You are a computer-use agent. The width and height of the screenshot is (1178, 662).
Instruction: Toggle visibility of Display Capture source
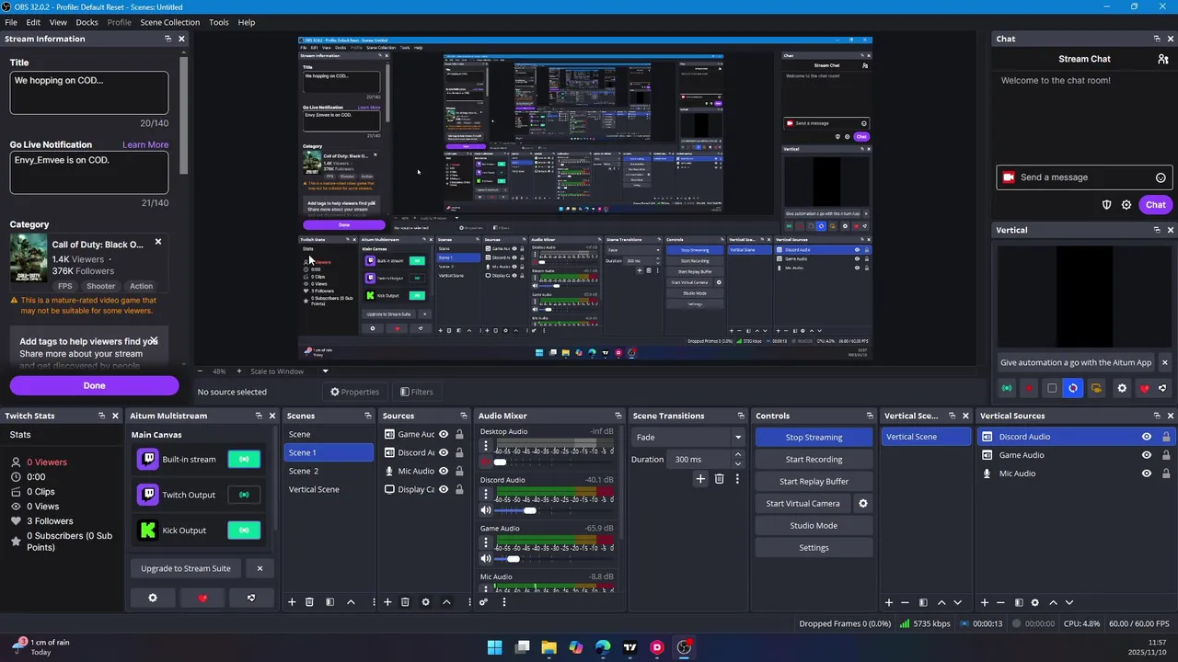click(444, 489)
